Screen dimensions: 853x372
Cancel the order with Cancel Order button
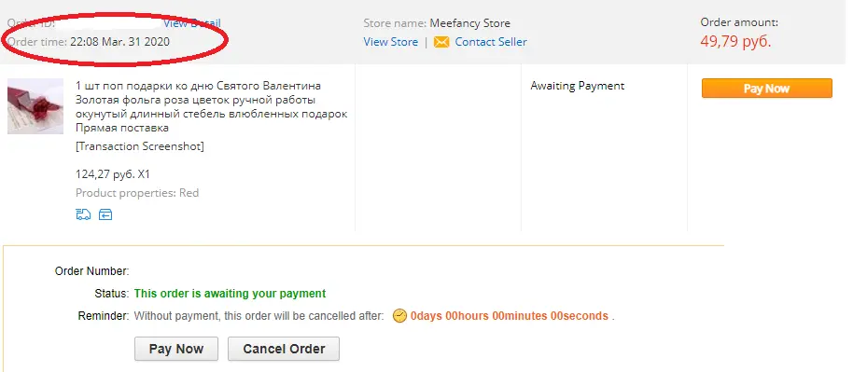[x=284, y=349]
